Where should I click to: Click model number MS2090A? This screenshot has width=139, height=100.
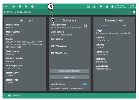10,35
